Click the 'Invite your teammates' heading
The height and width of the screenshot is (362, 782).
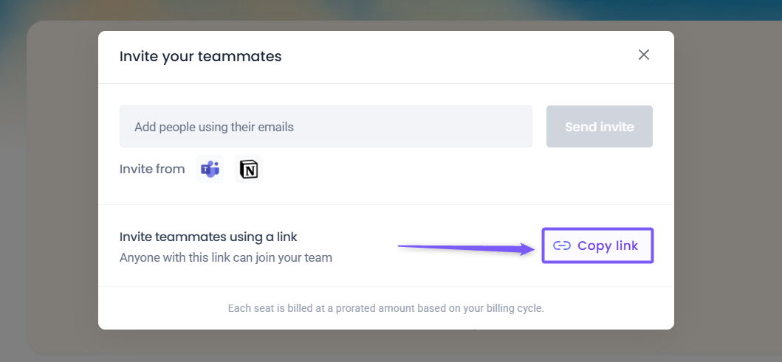tap(200, 56)
